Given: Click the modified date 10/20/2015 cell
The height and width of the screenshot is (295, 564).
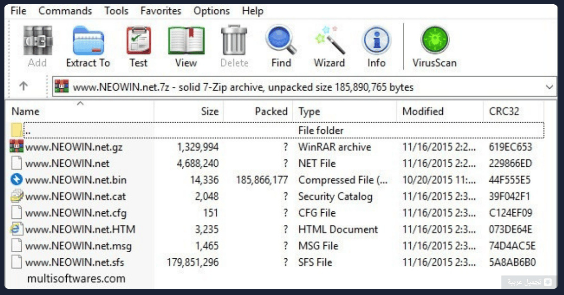Looking at the screenshot, I should pyautogui.click(x=440, y=180).
